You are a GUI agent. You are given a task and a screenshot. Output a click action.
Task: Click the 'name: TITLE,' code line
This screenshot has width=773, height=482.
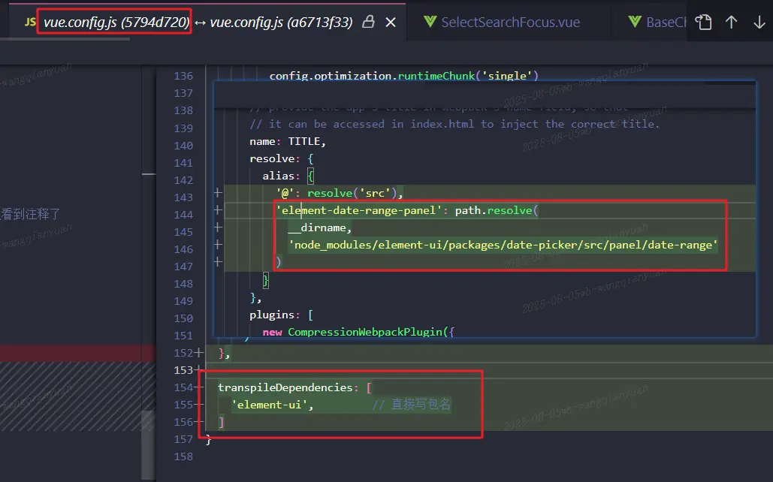(x=288, y=141)
